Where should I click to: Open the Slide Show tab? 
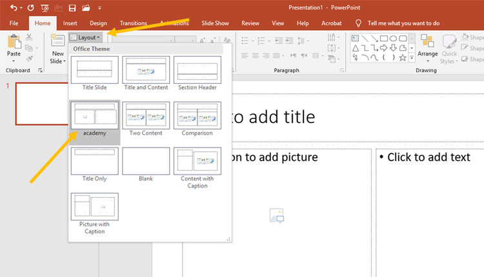pyautogui.click(x=215, y=23)
